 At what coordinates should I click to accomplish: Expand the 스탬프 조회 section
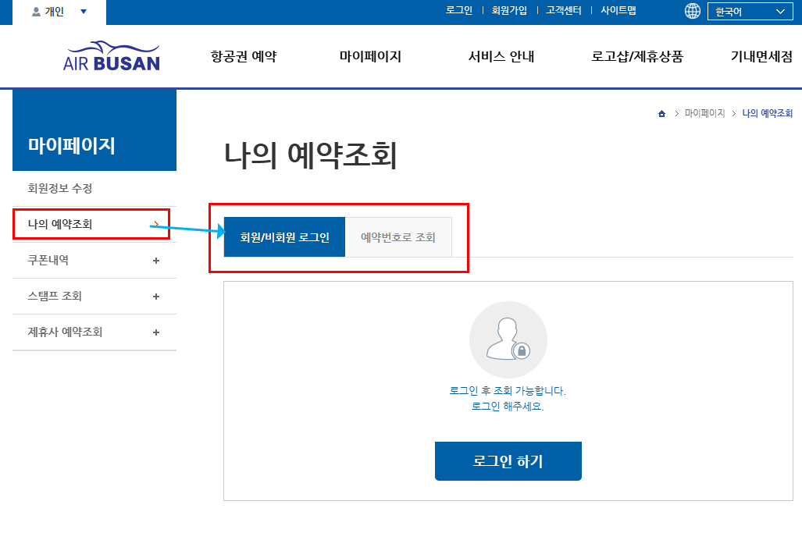click(x=155, y=297)
